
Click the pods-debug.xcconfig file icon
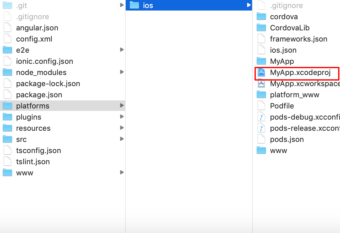click(261, 117)
